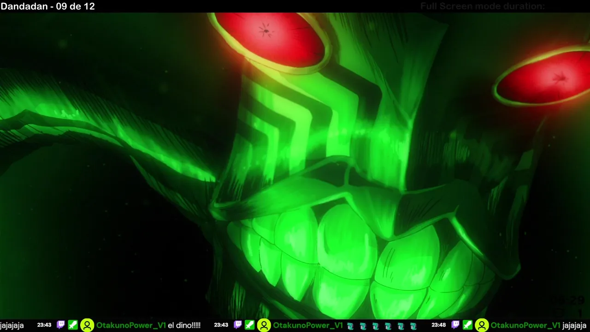Image resolution: width=590 pixels, height=332 pixels.
Task: Click the Twitch icon beside the "el dino!!!!!" message
Action: 60,325
